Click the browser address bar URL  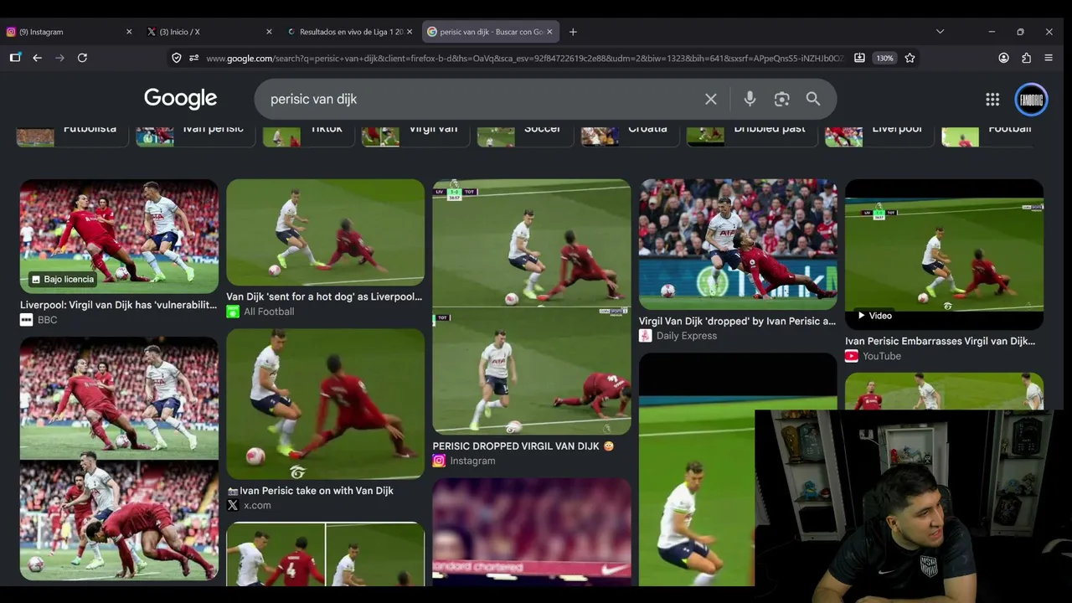[525, 59]
